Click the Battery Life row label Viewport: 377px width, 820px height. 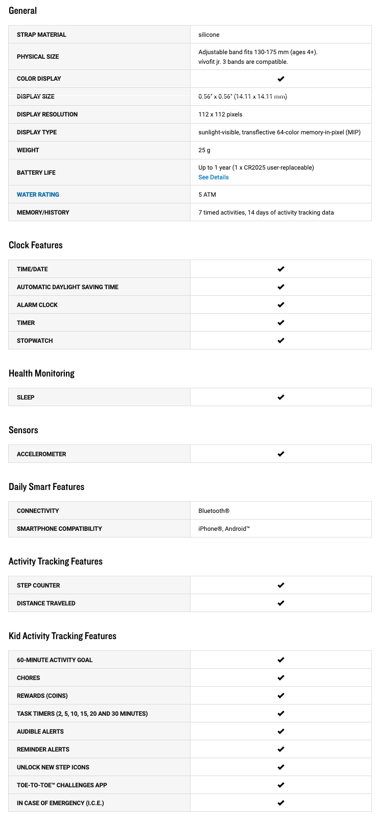(36, 173)
